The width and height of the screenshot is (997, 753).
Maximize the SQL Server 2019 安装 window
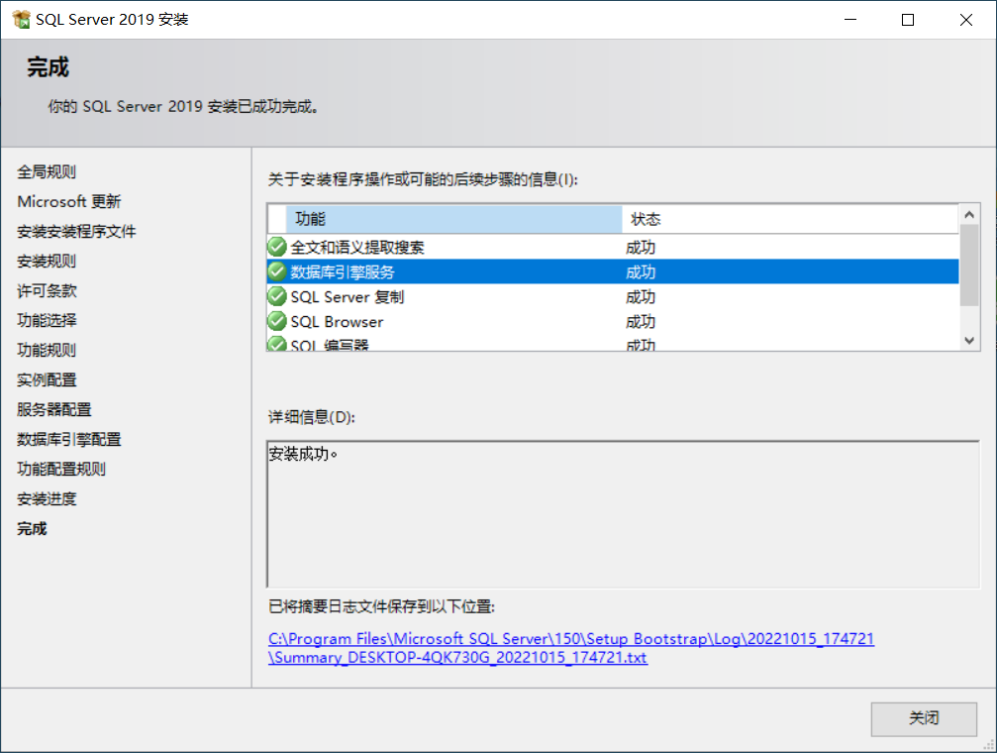(908, 20)
